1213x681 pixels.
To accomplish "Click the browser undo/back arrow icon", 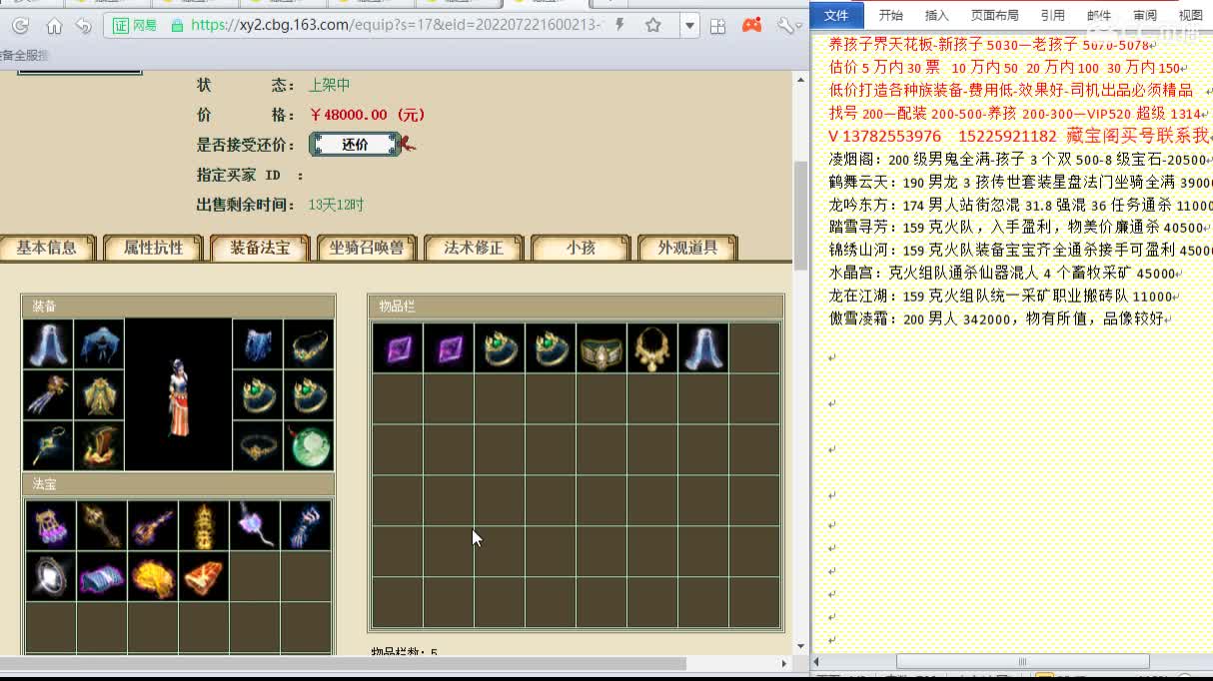I will tap(84, 26).
